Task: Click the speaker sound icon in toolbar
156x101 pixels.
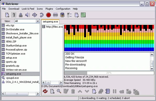Action: pos(28,15)
